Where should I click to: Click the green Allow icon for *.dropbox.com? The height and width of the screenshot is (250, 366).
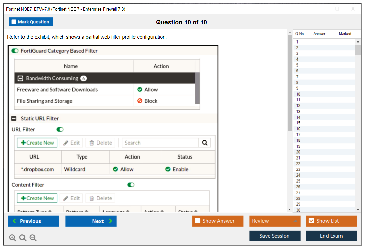pos(115,169)
